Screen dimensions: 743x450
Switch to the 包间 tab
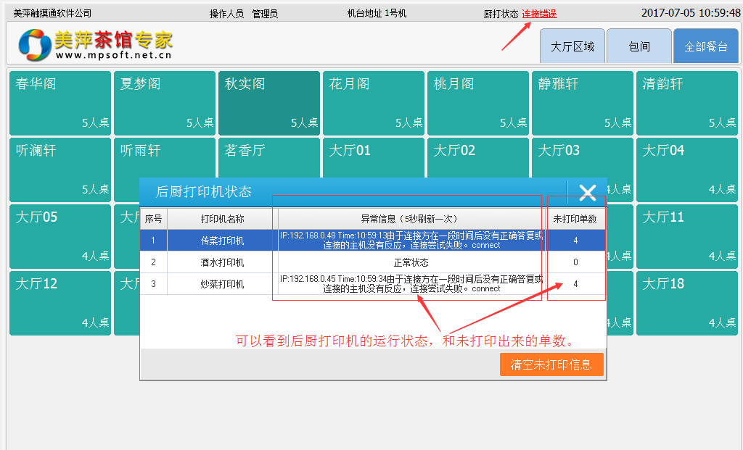[639, 46]
